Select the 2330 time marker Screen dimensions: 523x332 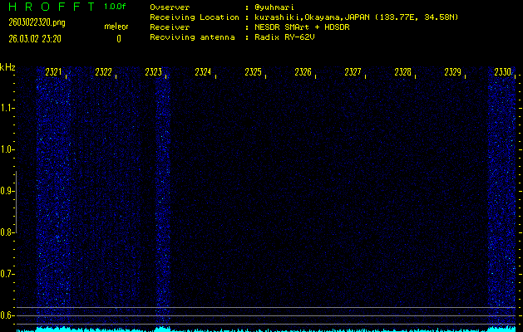coord(502,73)
